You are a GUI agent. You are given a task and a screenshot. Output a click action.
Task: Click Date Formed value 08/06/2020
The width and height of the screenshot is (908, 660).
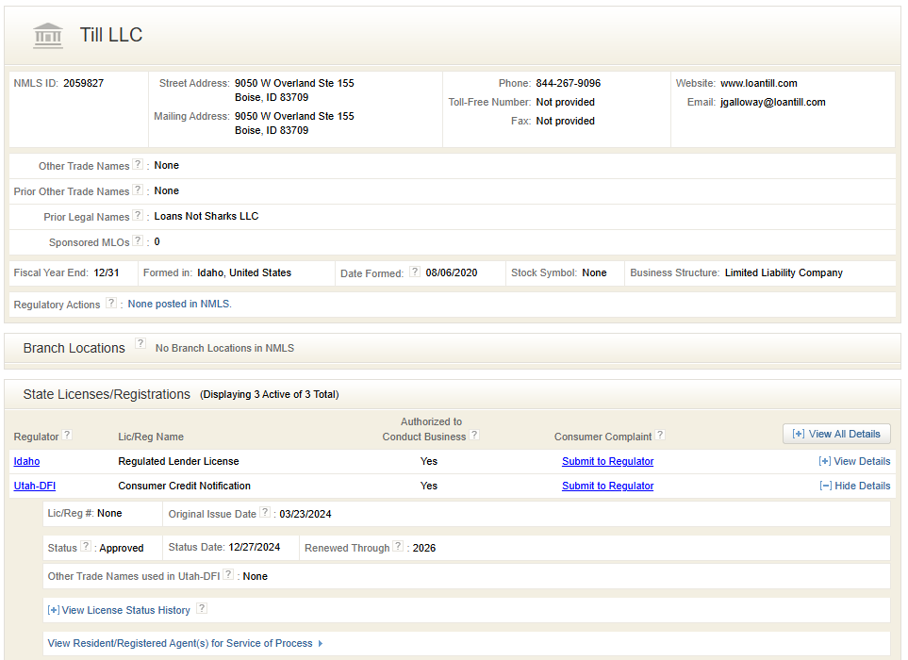(452, 272)
